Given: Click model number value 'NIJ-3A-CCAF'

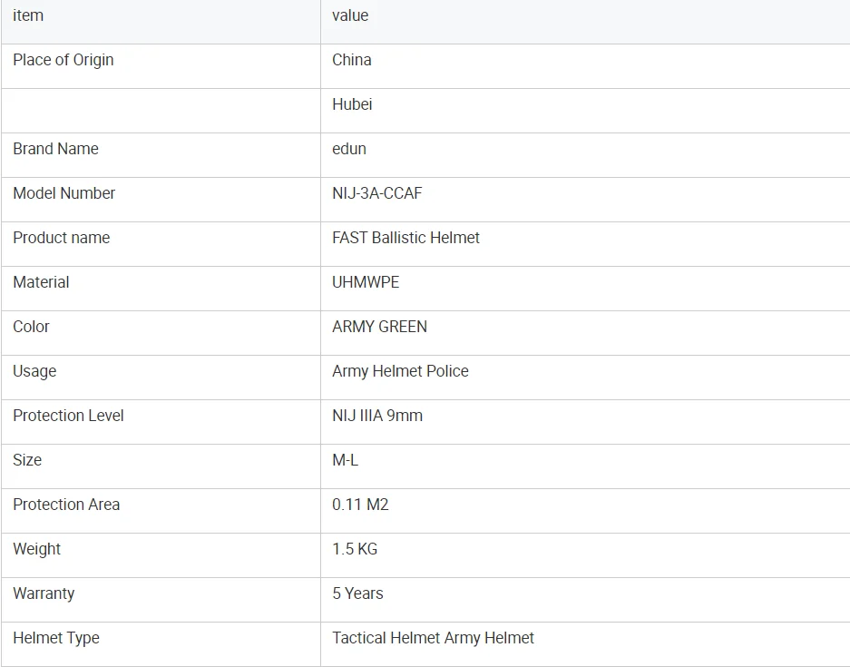Looking at the screenshot, I should [377, 193].
